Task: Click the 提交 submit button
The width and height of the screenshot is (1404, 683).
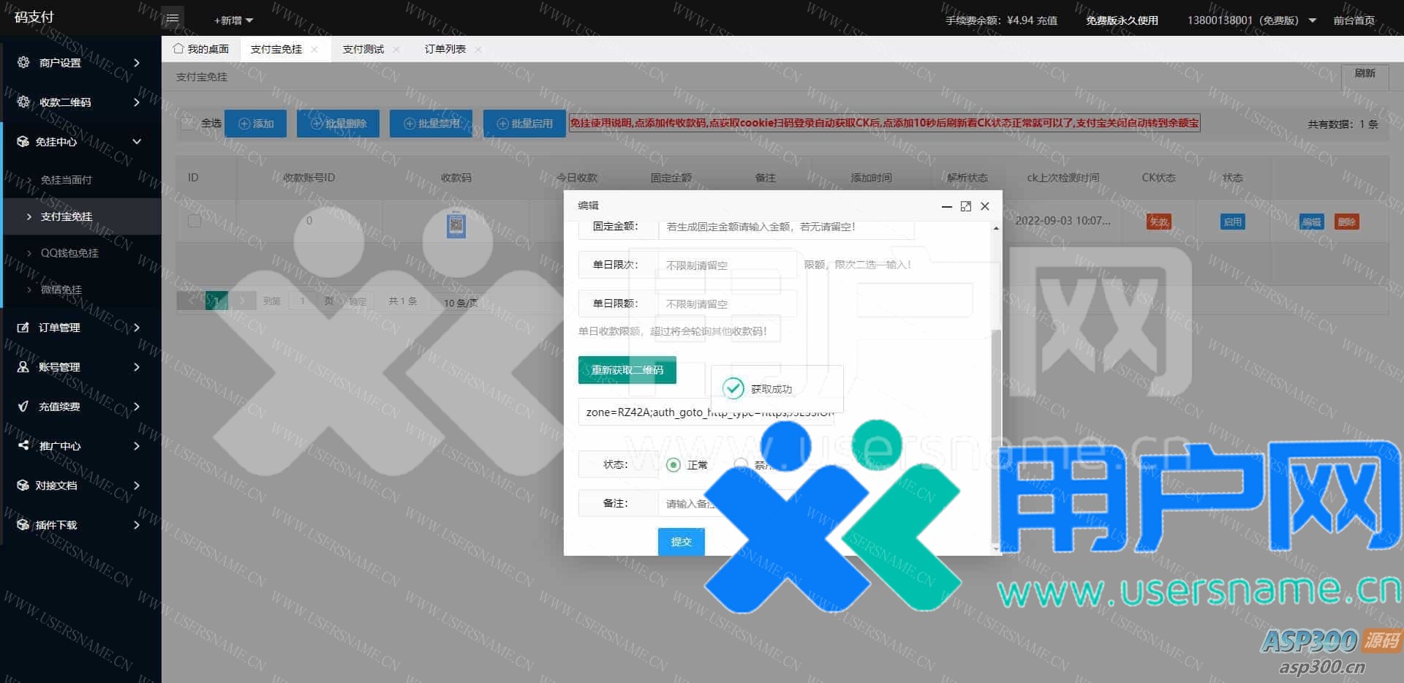Action: (x=681, y=542)
